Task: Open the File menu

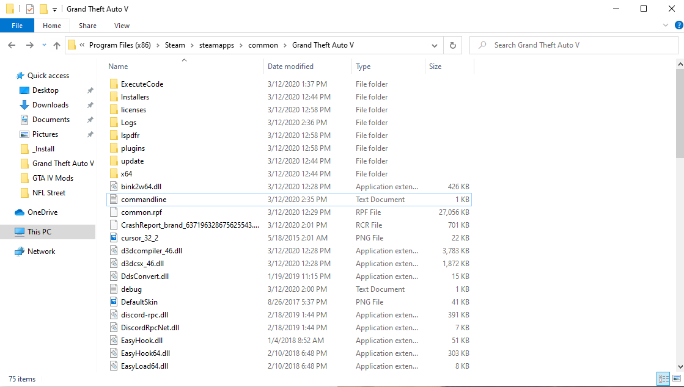Action: [17, 26]
